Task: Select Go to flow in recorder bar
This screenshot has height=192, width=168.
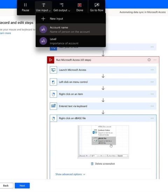Action: pyautogui.click(x=97, y=7)
